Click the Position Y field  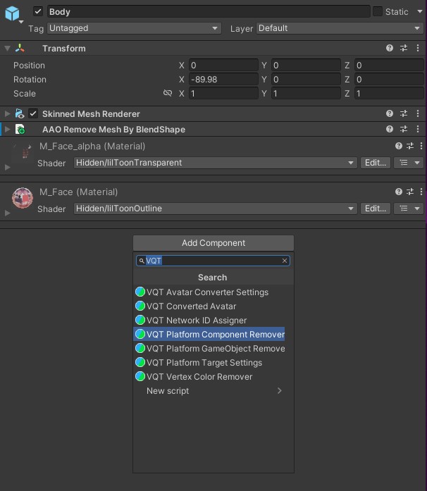(x=306, y=65)
